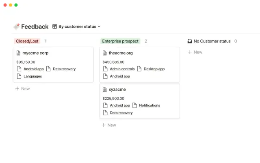Click the Feedback page emoji icon
The width and height of the screenshot is (260, 163).
tap(16, 26)
